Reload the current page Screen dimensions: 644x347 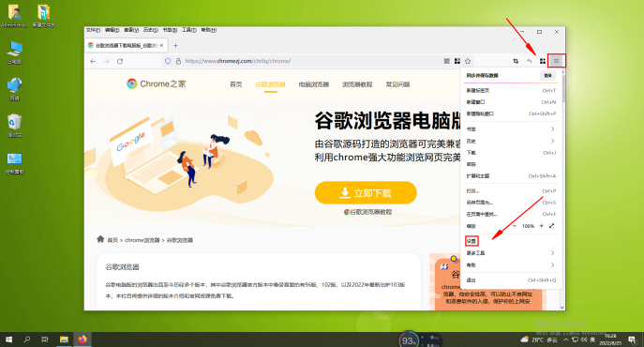120,61
